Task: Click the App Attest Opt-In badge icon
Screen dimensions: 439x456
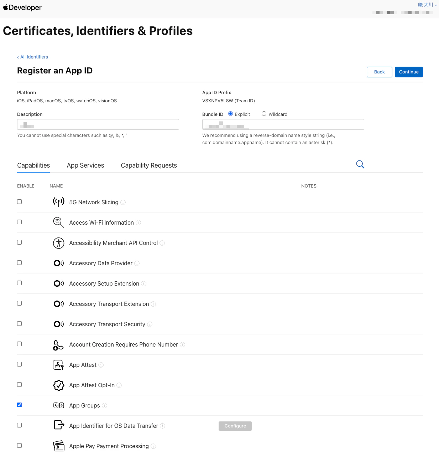Action: [x=59, y=385]
